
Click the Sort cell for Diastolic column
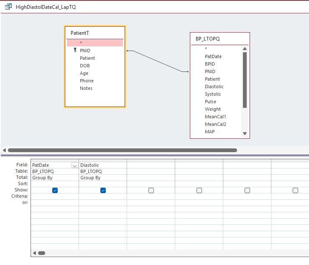103,184
